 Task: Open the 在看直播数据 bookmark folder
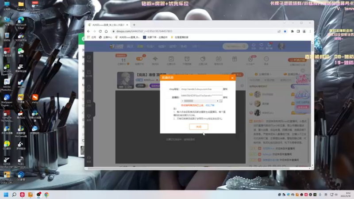[x=180, y=37]
